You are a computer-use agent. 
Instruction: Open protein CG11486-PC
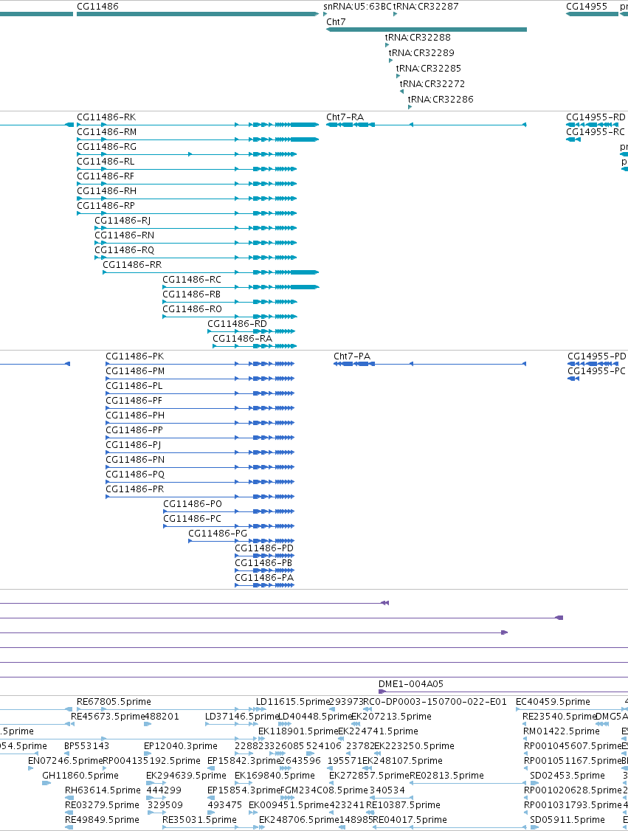pyautogui.click(x=193, y=519)
